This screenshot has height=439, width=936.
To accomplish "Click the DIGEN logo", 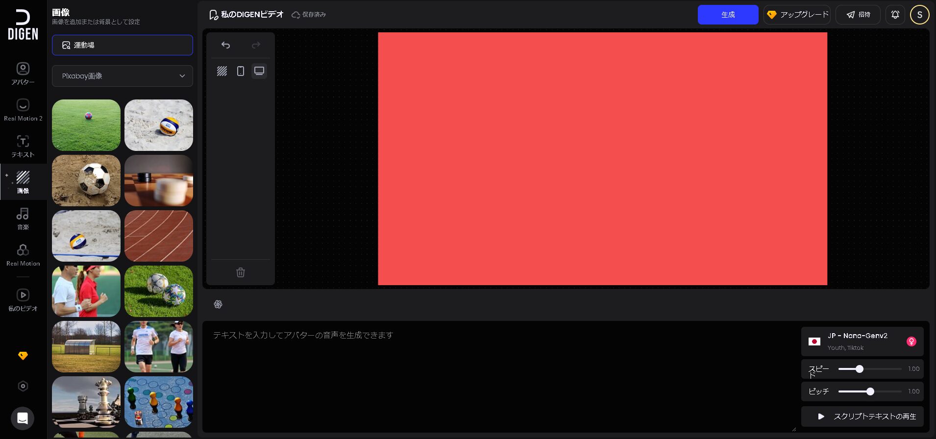I will click(x=23, y=25).
